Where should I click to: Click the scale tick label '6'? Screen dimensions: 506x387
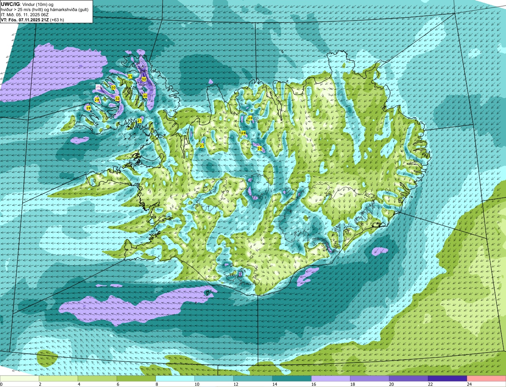pyautogui.click(x=118, y=384)
